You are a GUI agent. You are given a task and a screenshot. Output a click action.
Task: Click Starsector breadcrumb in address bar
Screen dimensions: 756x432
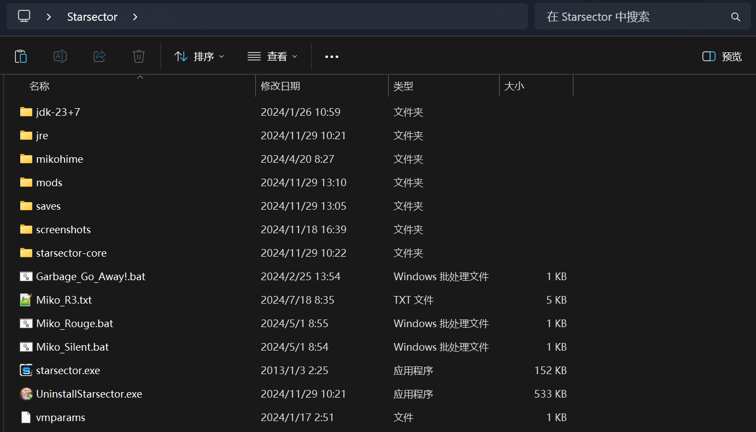[x=92, y=17]
